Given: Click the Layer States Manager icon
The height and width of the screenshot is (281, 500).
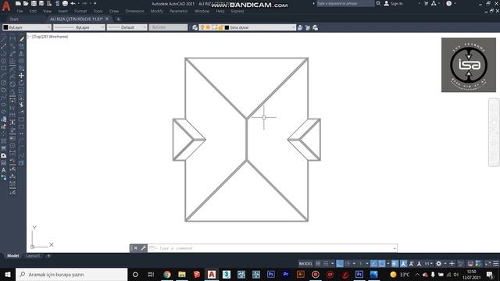Looking at the screenshot, I should (316, 28).
